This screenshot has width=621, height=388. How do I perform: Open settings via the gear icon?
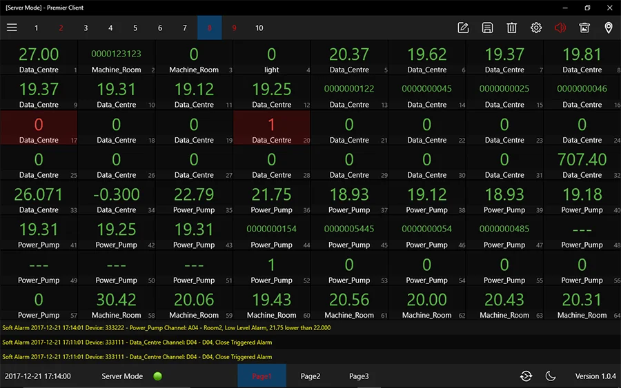click(x=536, y=28)
